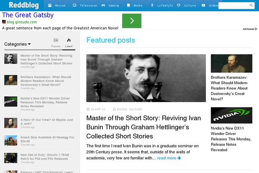Open the Books menu item
Viewport: 259px width, 173px height.
pyautogui.click(x=134, y=6)
